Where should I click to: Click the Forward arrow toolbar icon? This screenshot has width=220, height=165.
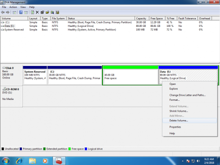click(7, 12)
